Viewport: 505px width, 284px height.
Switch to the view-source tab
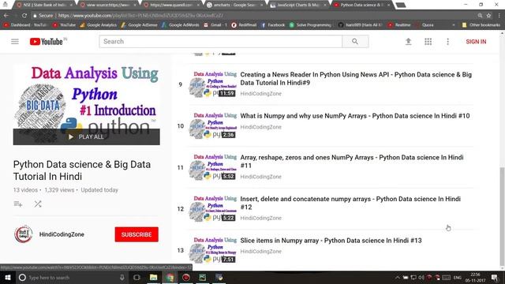tap(108, 5)
